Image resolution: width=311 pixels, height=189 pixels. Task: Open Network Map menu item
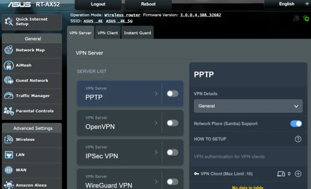point(32,50)
